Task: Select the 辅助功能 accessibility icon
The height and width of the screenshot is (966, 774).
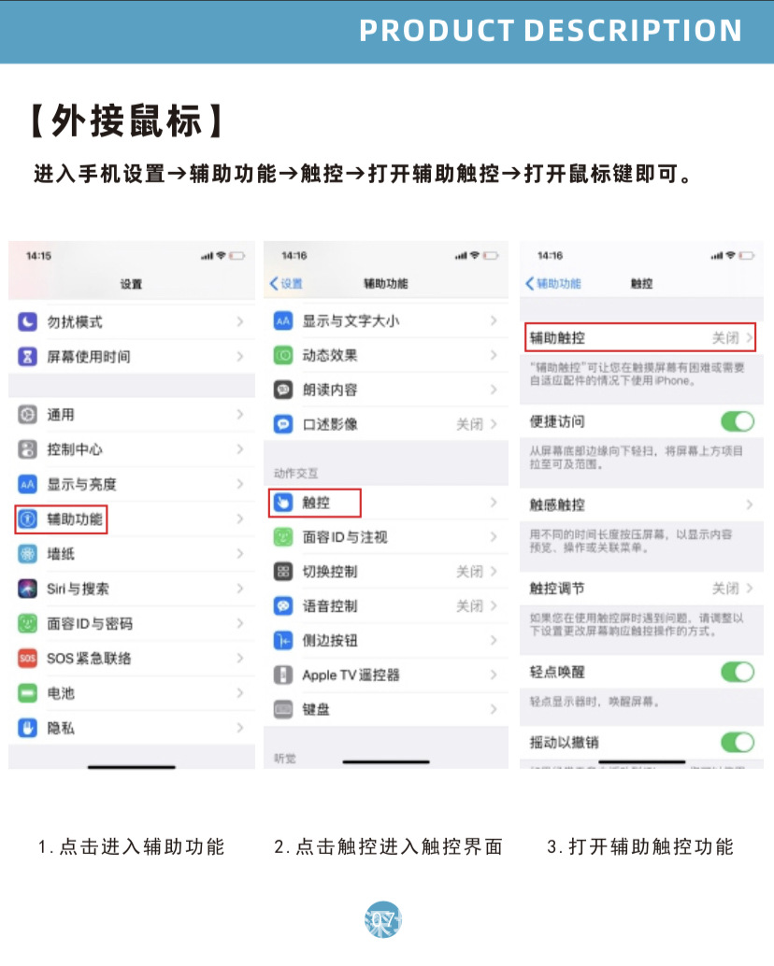Action: tap(27, 519)
